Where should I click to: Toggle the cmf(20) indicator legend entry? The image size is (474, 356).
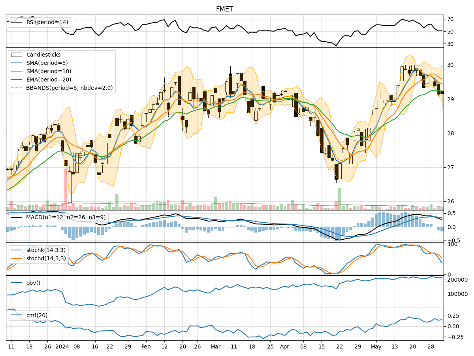tap(17, 315)
